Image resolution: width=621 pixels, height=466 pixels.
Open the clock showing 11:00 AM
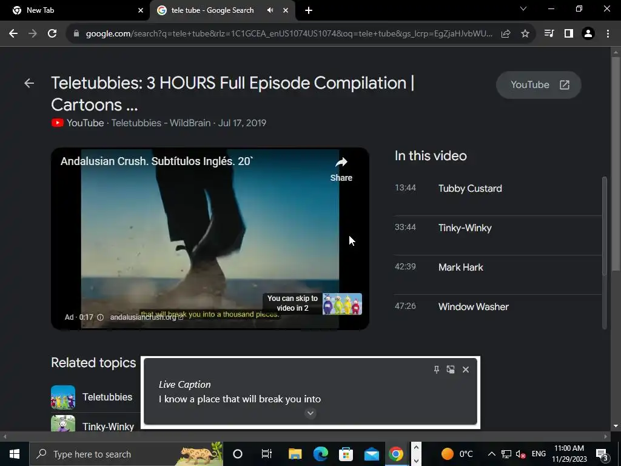coord(569,454)
